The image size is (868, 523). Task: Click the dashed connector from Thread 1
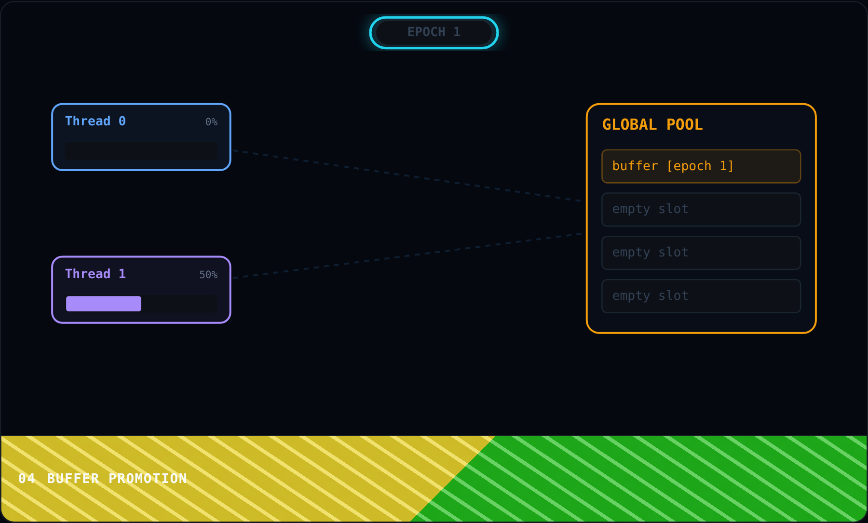(407, 256)
